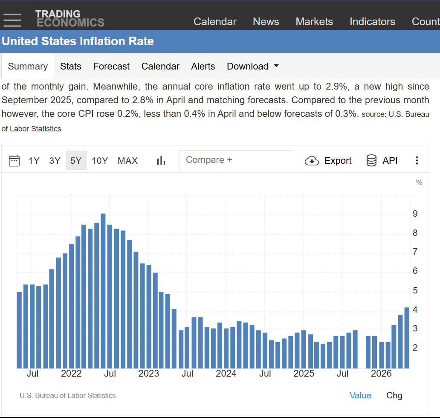Click the Trading Economics logo

point(70,18)
